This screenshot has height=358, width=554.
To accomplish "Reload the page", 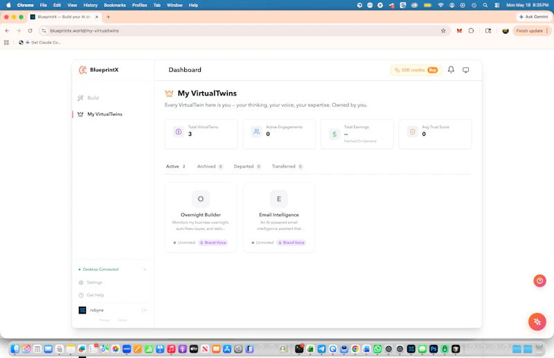I will click(30, 30).
